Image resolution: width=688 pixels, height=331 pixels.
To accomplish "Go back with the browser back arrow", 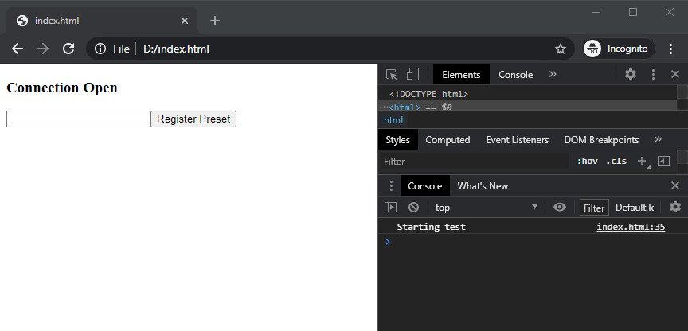I will coord(17,49).
